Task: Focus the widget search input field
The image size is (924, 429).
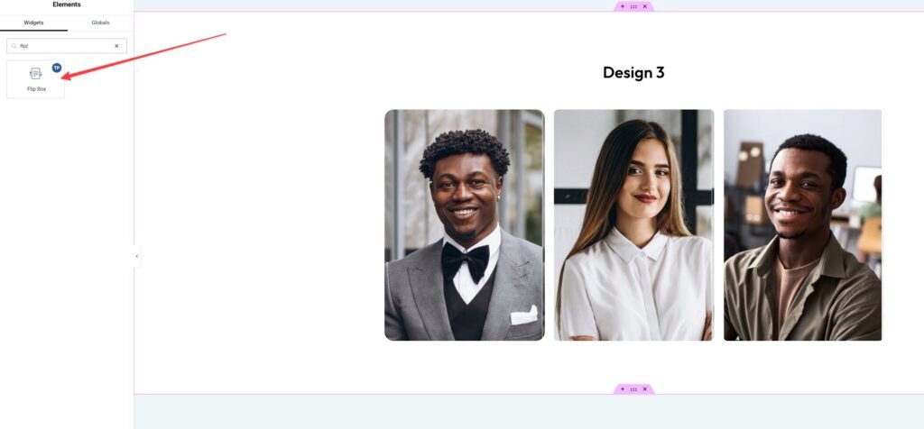Action: [x=63, y=45]
